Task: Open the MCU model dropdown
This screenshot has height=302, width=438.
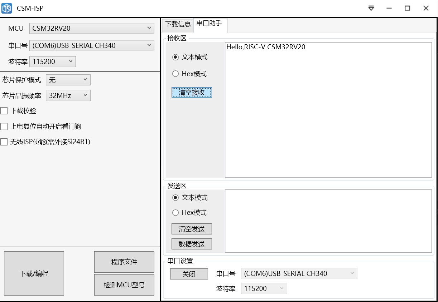Action: coord(91,28)
